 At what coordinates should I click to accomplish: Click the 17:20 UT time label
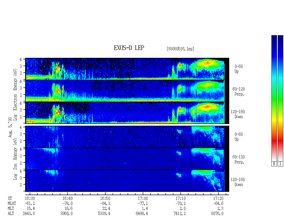[218, 198]
